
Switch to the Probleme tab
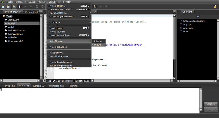pos(10,86)
